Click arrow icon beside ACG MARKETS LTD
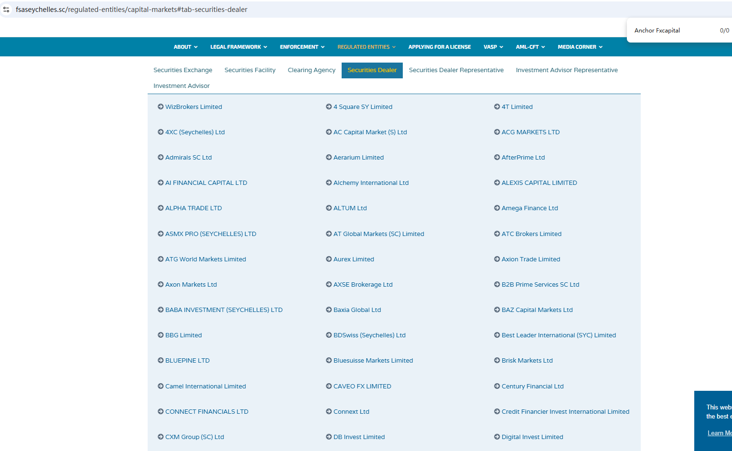Image resolution: width=732 pixels, height=451 pixels. [x=497, y=132]
